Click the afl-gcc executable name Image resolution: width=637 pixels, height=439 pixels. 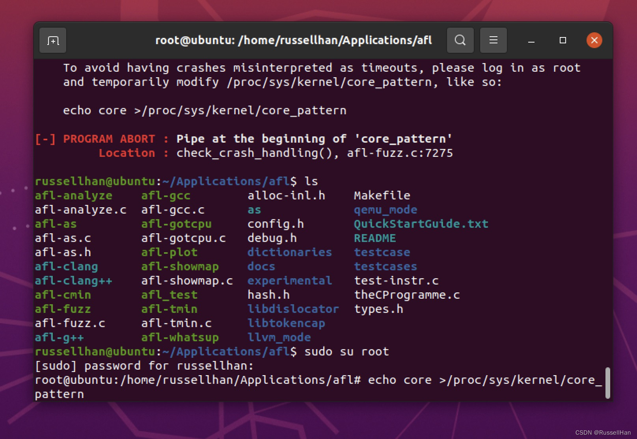[166, 195]
